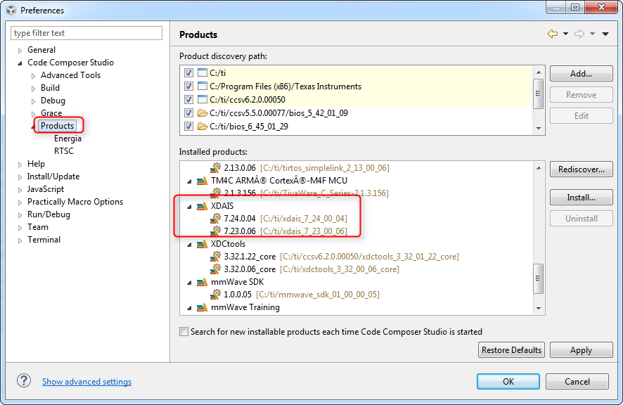The image size is (623, 405).
Task: Open the Products page view menu triangle
Action: tap(605, 34)
